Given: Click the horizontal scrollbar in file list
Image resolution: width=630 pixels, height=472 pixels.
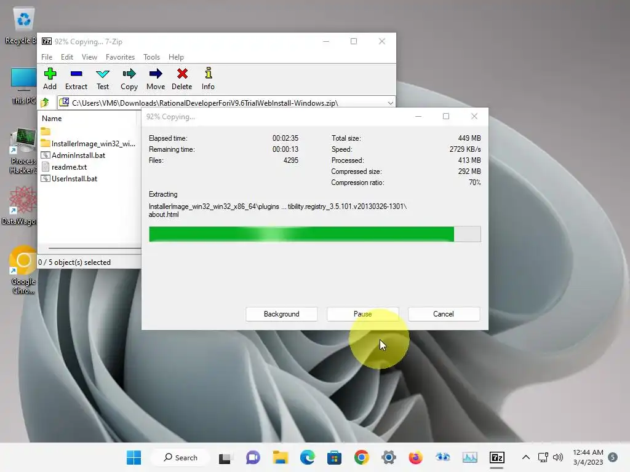Looking at the screenshot, I should (x=94, y=248).
